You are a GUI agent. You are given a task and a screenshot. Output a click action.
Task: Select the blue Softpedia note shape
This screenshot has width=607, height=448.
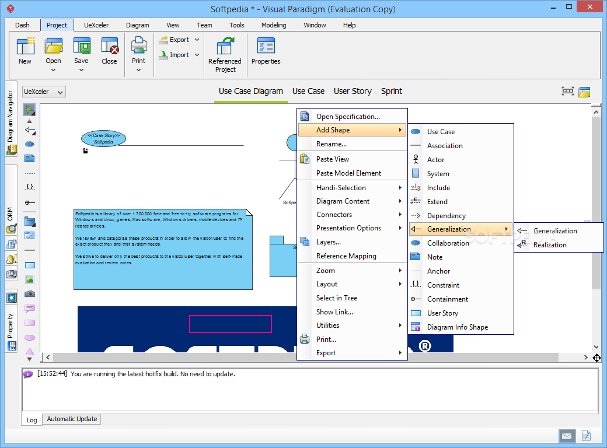pyautogui.click(x=163, y=250)
